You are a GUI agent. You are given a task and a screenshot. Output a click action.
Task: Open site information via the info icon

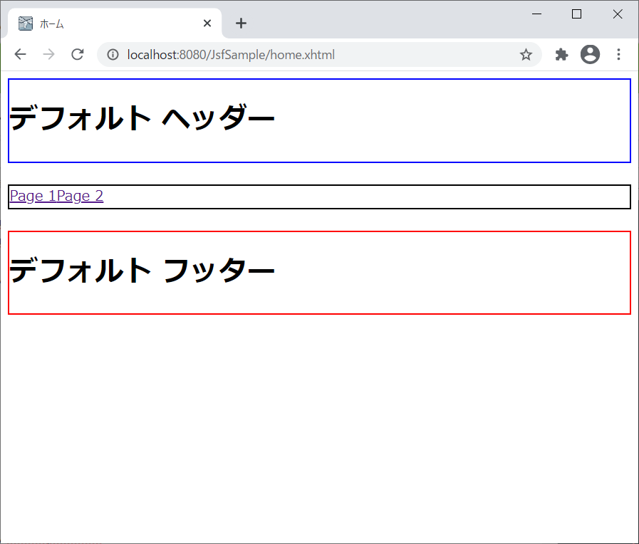pos(113,54)
